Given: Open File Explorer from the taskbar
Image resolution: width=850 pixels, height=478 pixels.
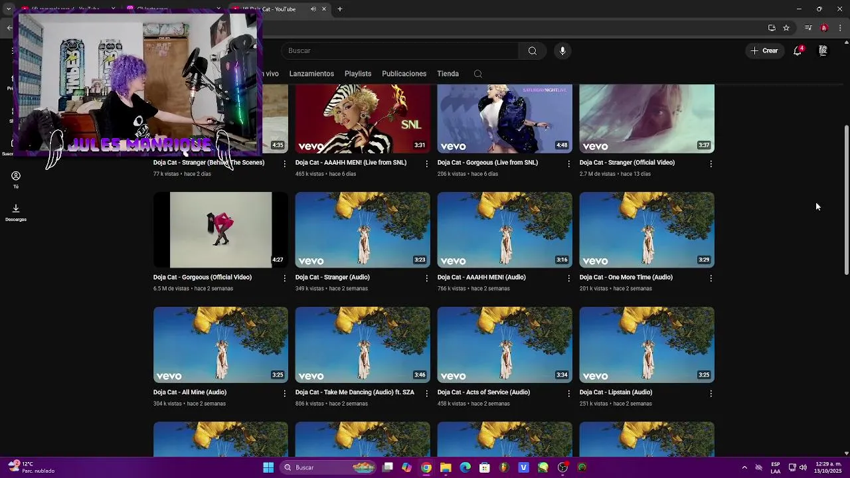Looking at the screenshot, I should pyautogui.click(x=446, y=467).
